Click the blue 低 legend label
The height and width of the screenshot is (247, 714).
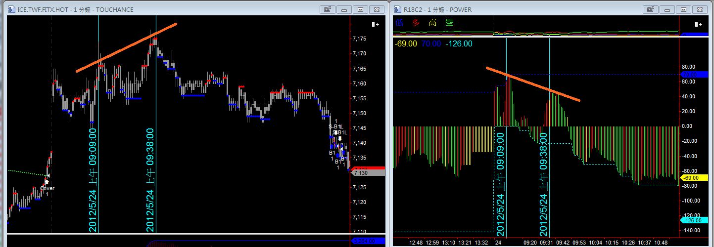coord(399,22)
